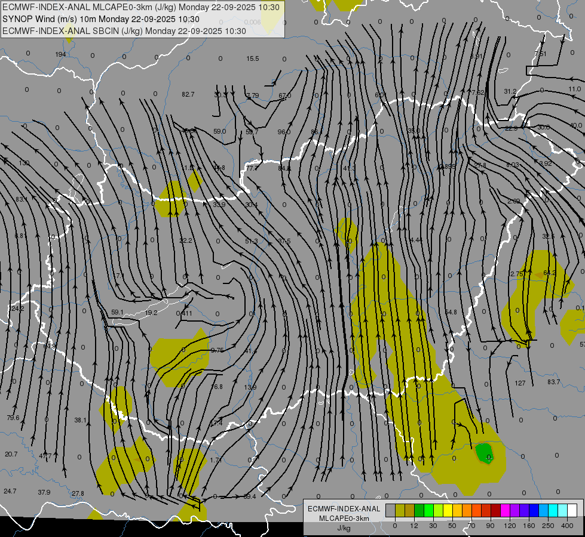Image resolution: width=585 pixels, height=537 pixels.
Task: Click the map value 38.1
Action: coord(80,420)
